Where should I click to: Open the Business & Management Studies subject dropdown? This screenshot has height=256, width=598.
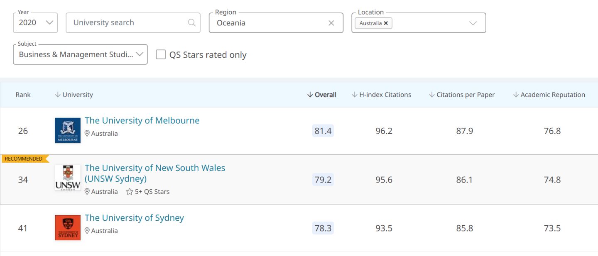click(x=80, y=54)
